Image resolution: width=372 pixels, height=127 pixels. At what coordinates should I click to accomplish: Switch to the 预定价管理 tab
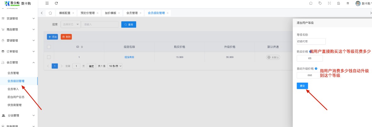(x=88, y=13)
